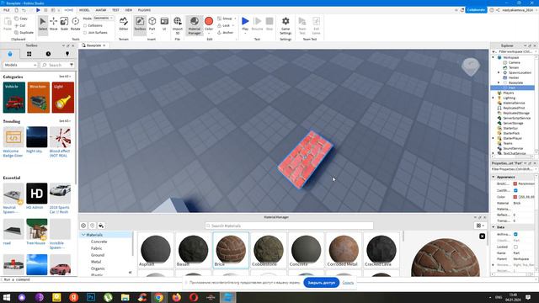Open the Mode Geometric dropdown
Image resolution: width=539 pixels, height=303 pixels.
(x=103, y=18)
